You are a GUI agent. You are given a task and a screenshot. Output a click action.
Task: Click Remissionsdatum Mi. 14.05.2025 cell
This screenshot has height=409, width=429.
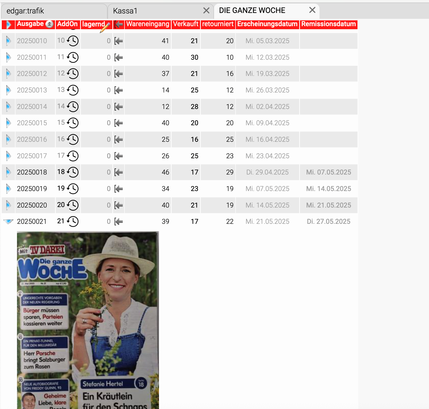click(329, 189)
